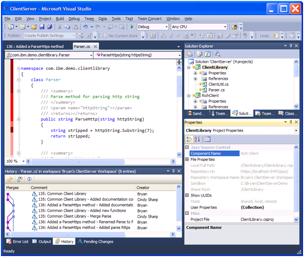Open the Debug menu
Viewport: 304px width, 257px height.
[x=74, y=18]
